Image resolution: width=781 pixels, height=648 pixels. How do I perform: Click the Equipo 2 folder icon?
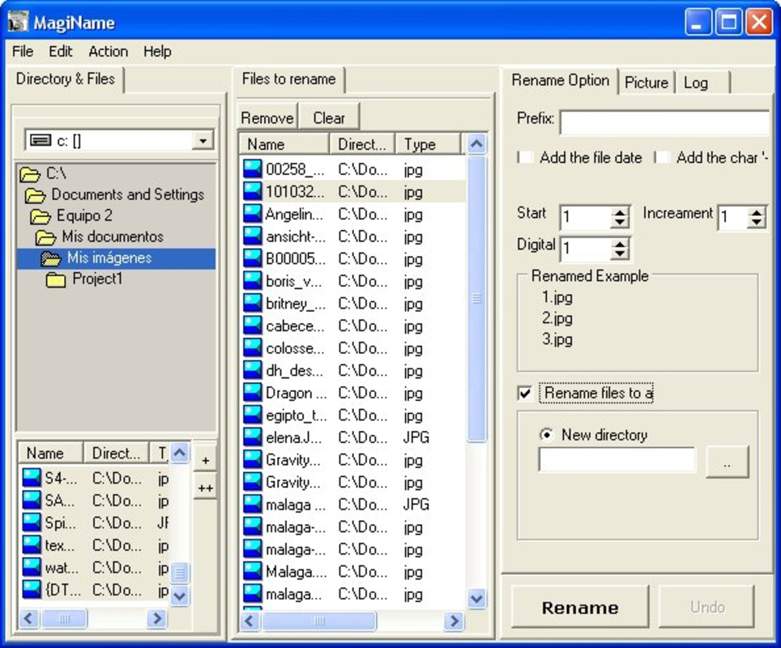tap(41, 216)
